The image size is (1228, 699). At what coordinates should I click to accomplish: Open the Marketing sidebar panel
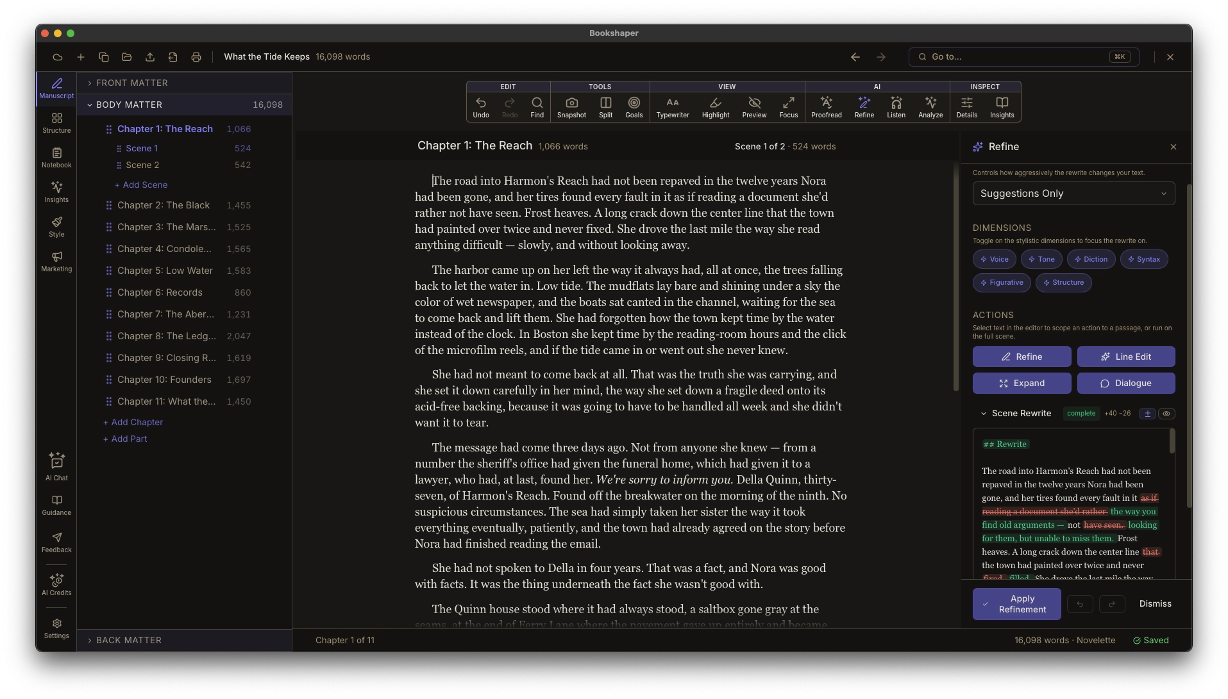coord(56,262)
